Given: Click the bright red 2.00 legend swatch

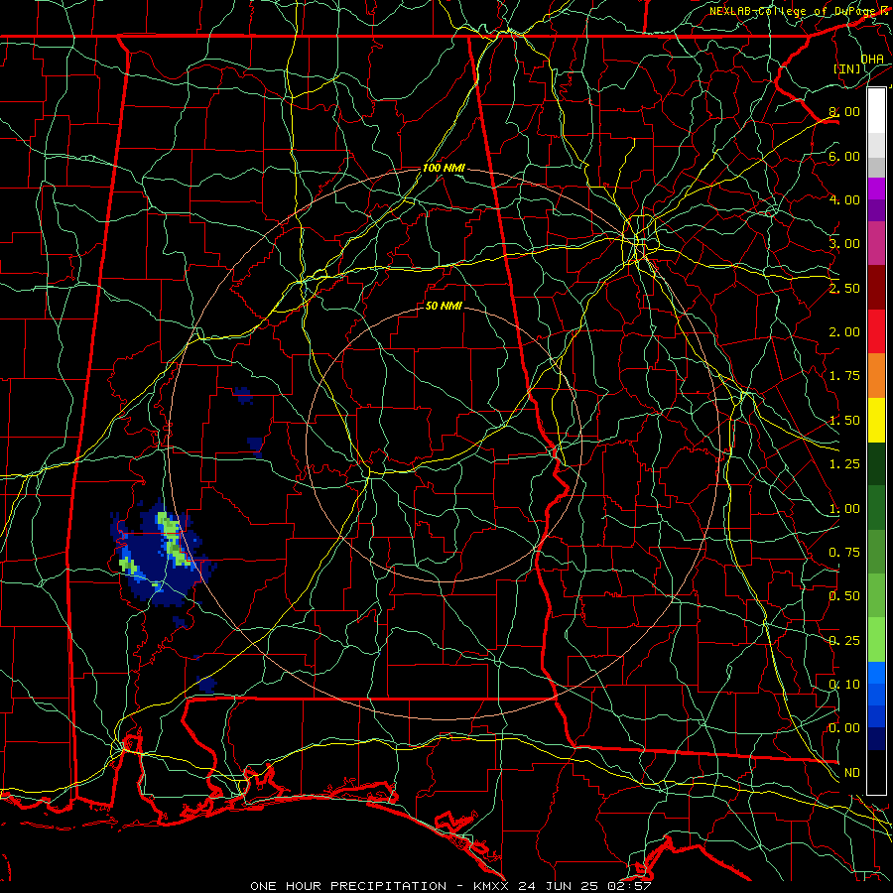Looking at the screenshot, I should point(876,331).
